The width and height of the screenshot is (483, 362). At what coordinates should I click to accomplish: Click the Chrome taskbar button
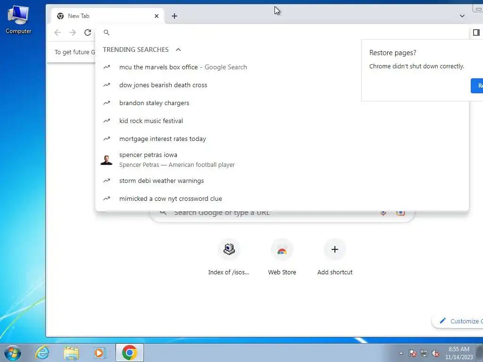(x=130, y=353)
